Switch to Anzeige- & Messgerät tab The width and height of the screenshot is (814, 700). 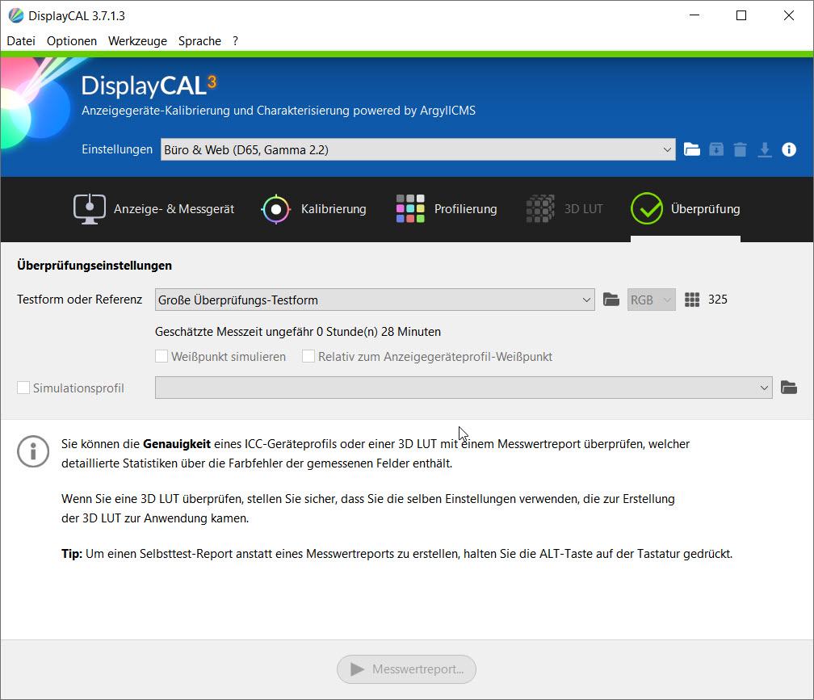174,209
